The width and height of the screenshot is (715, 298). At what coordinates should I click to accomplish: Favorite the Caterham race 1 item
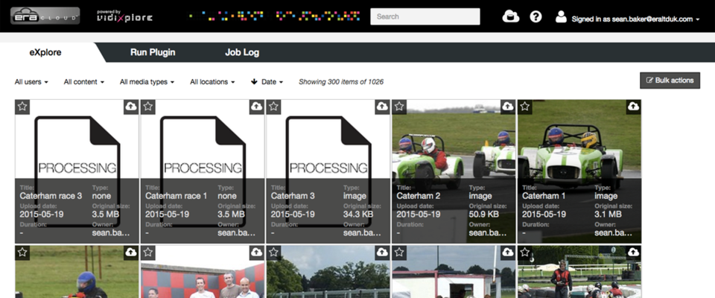147,107
